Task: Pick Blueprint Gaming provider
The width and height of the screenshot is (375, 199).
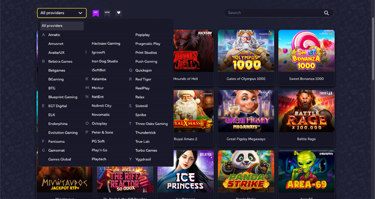Action: tap(63, 97)
